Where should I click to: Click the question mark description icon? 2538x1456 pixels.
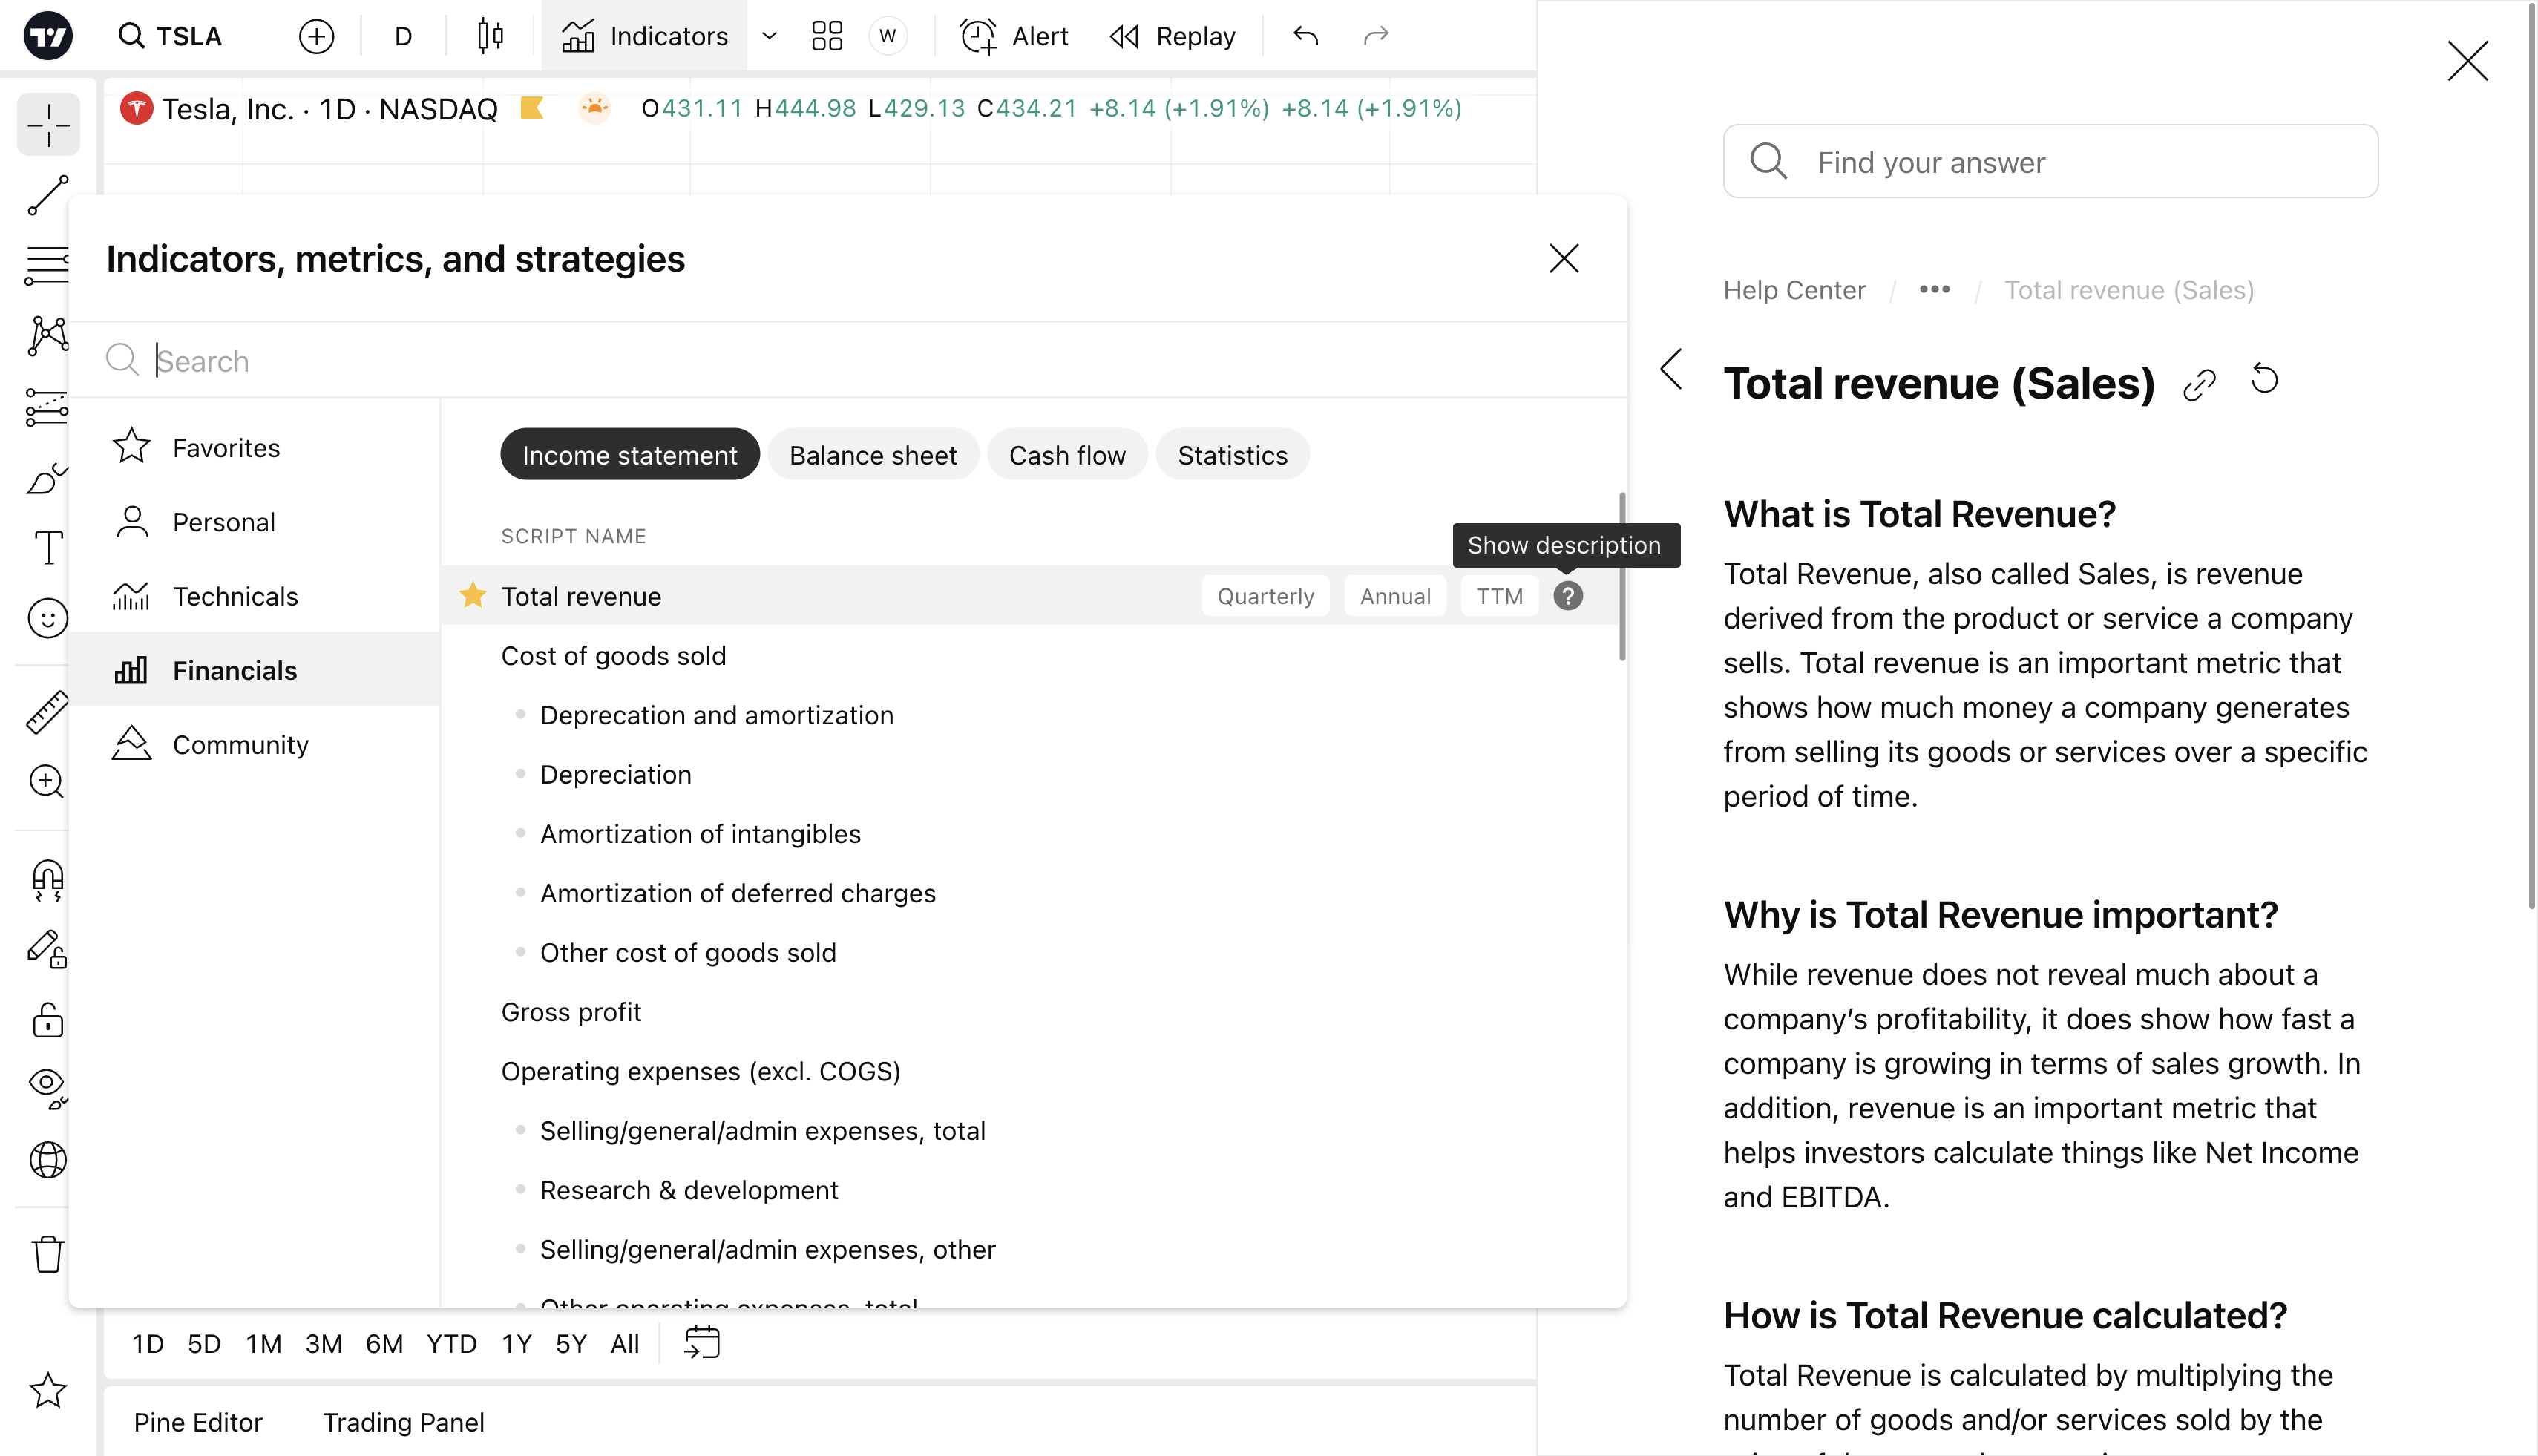click(1567, 596)
